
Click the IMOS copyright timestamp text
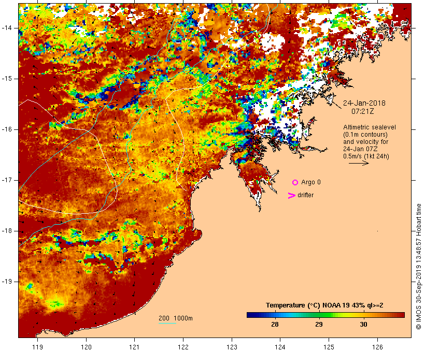point(418,267)
